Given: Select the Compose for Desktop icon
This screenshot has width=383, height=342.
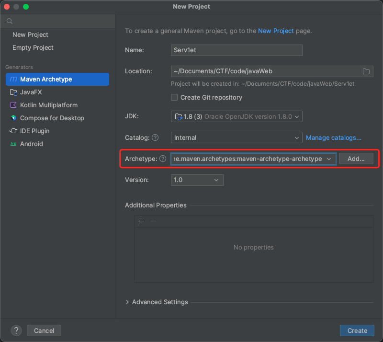Looking at the screenshot, I should 13,118.
